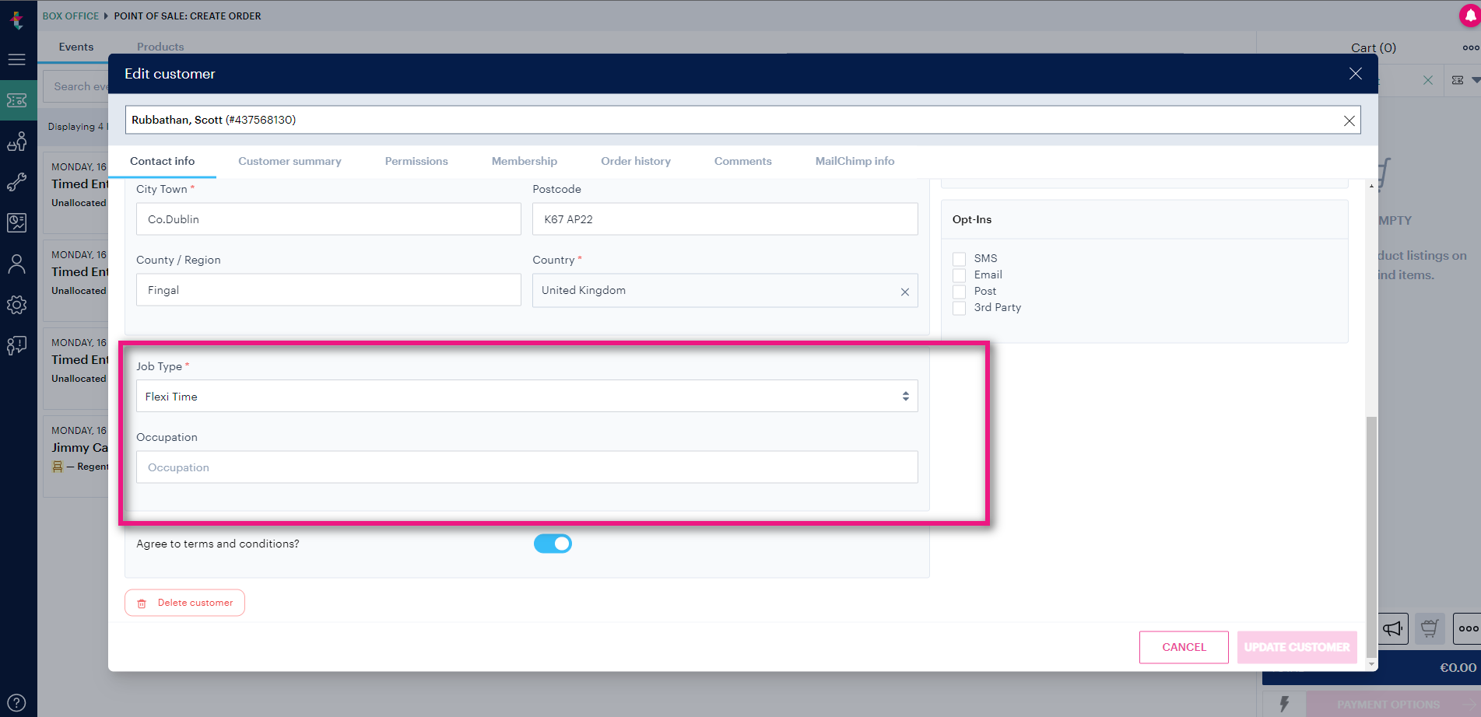The width and height of the screenshot is (1481, 717).
Task: Clear the Country selection with the X
Action: point(905,292)
